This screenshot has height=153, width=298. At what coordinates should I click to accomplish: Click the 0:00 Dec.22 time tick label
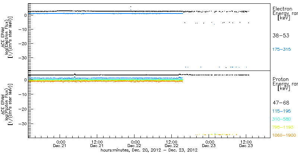click(x=134, y=144)
